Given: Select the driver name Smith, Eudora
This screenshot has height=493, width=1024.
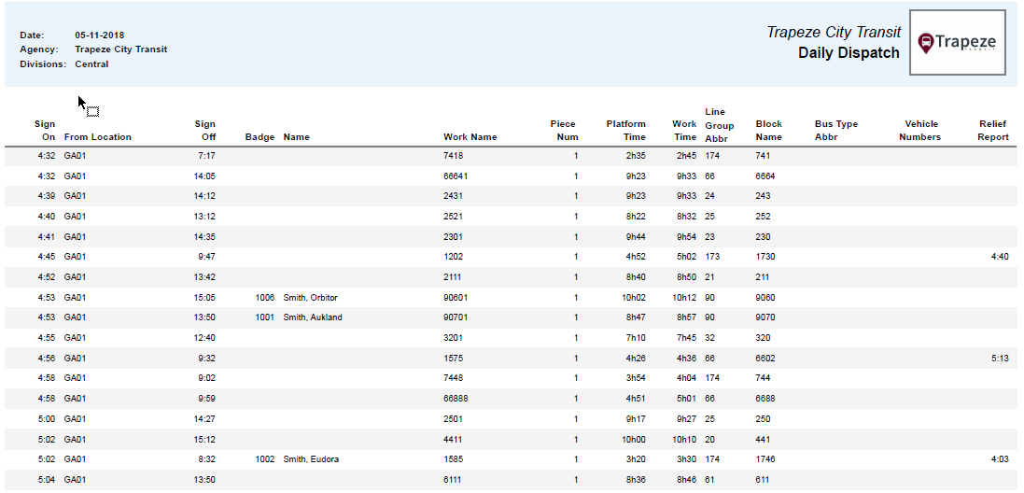Looking at the screenshot, I should pyautogui.click(x=311, y=459).
